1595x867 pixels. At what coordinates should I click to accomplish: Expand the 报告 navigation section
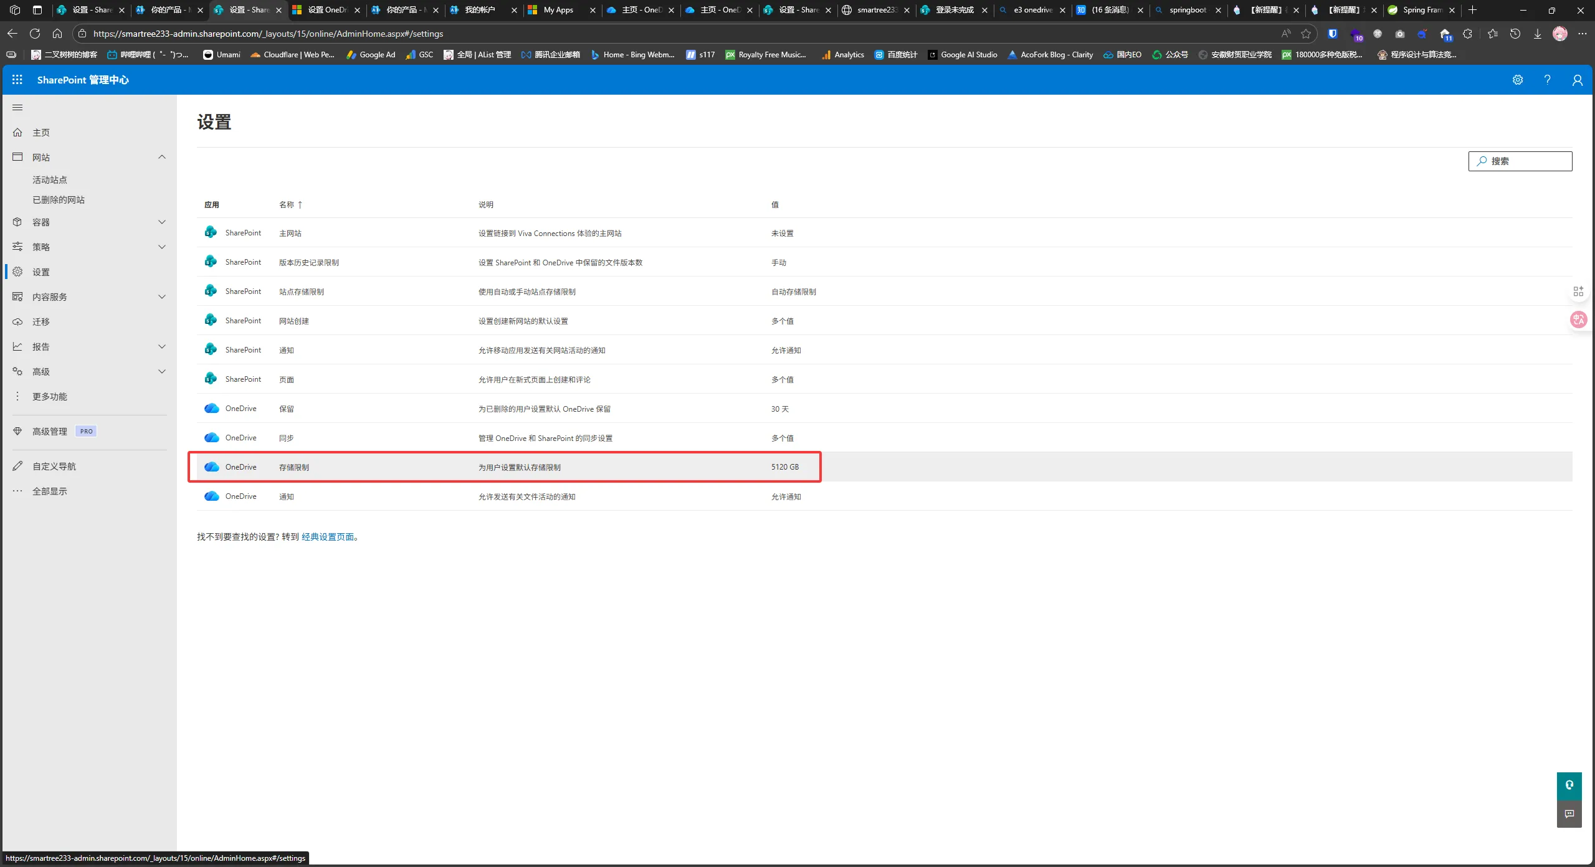coord(162,347)
